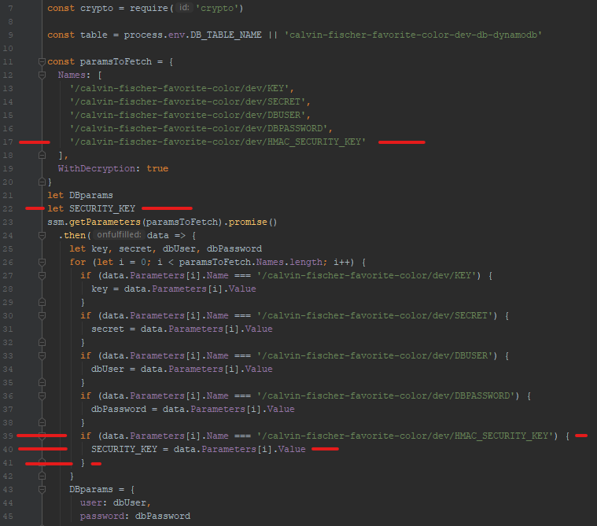Click line number 23 in the gutter

tap(8, 222)
